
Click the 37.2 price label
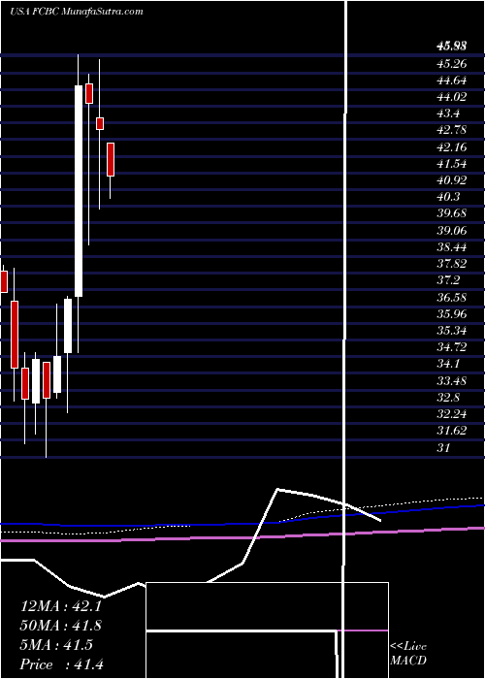(x=448, y=280)
